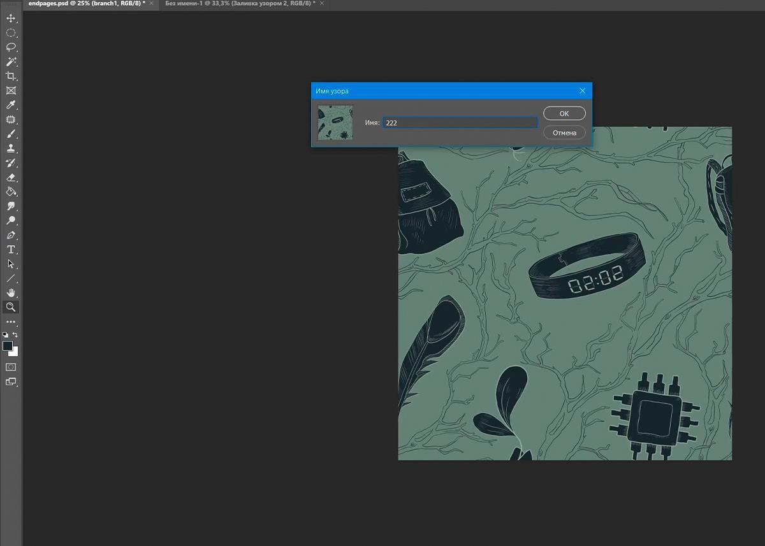Open the screen mode options
Image resolution: width=765 pixels, height=546 pixels.
pos(11,382)
